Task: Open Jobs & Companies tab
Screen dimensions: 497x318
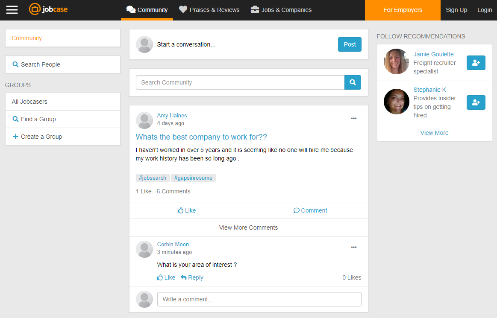Action: [281, 10]
